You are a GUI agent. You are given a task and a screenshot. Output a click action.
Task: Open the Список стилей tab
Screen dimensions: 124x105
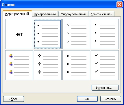[102, 14]
